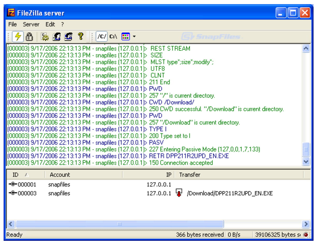Click the yellow question mark help icon
Viewport: 314px width, 247px height.
point(80,37)
